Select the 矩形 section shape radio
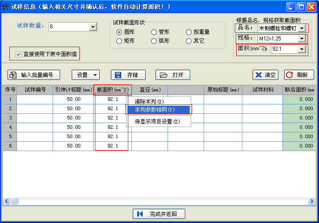 [119, 41]
